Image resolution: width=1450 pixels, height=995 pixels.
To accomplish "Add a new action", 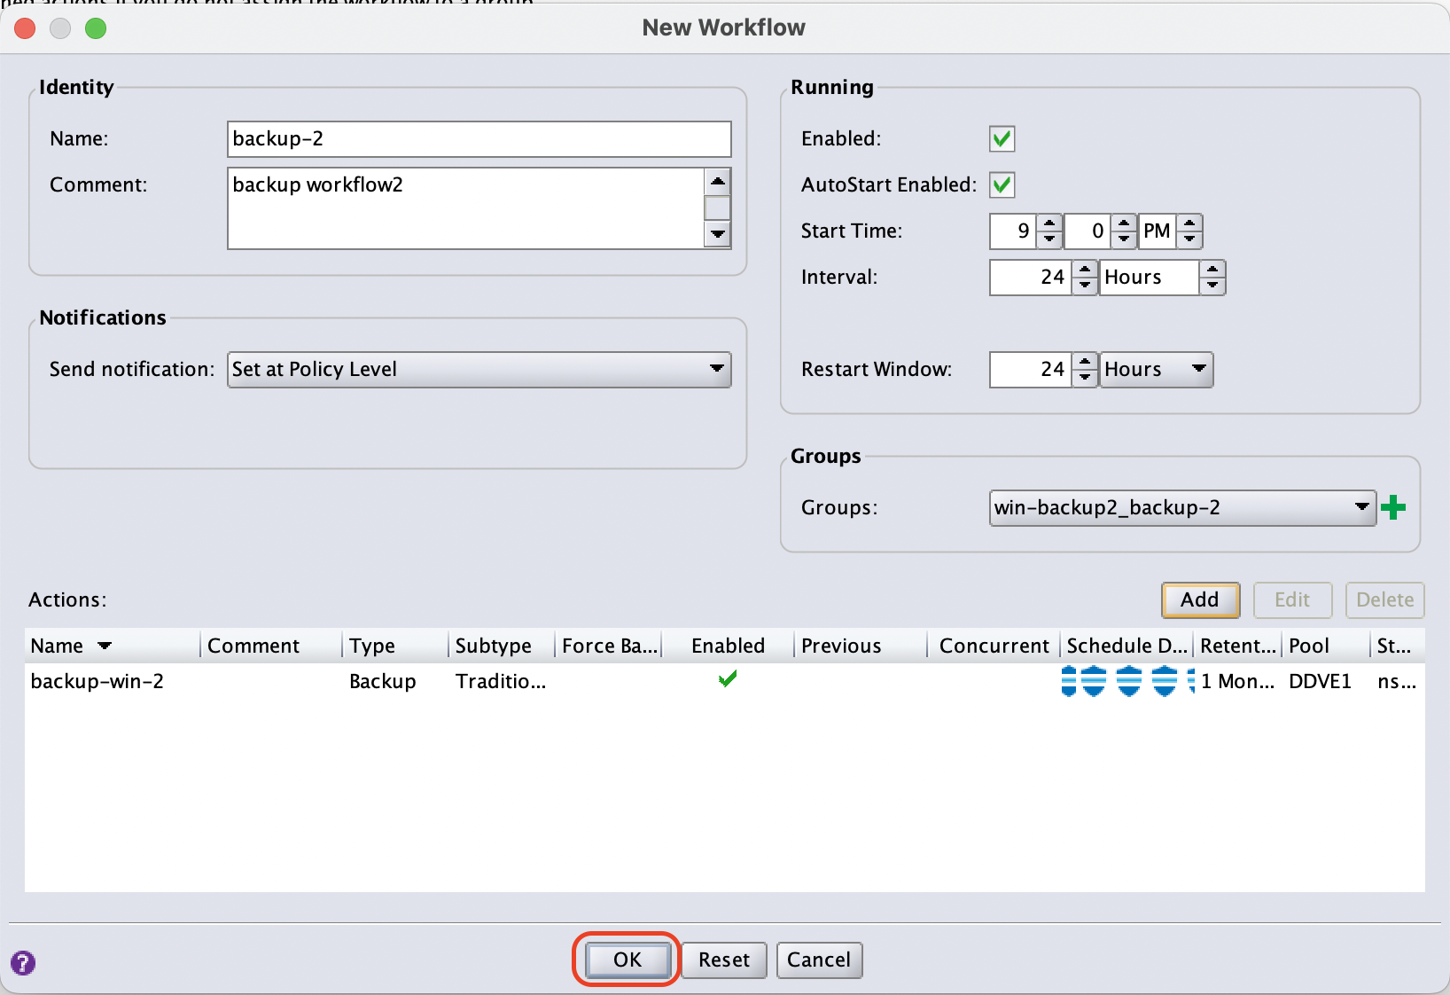I will tap(1200, 599).
